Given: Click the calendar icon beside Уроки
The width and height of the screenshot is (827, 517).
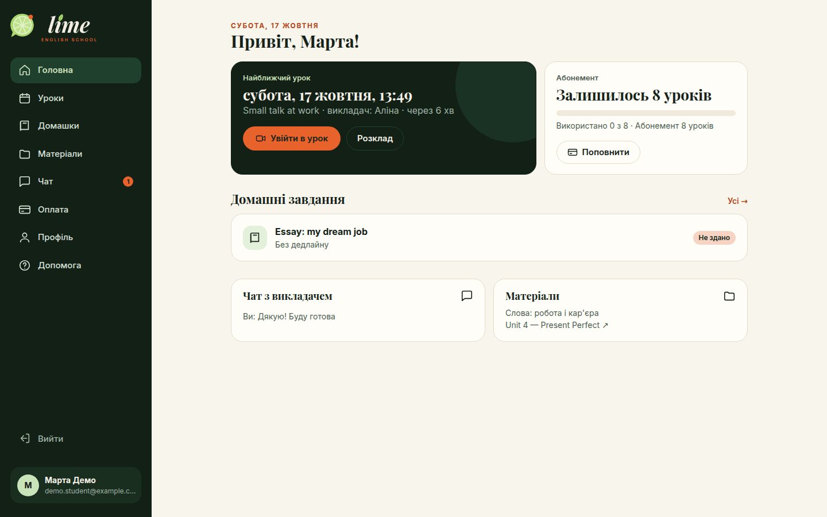Looking at the screenshot, I should tap(25, 98).
